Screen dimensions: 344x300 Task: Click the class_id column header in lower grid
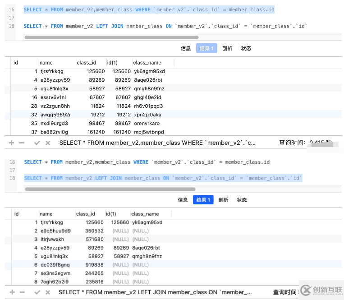[x=86, y=214]
